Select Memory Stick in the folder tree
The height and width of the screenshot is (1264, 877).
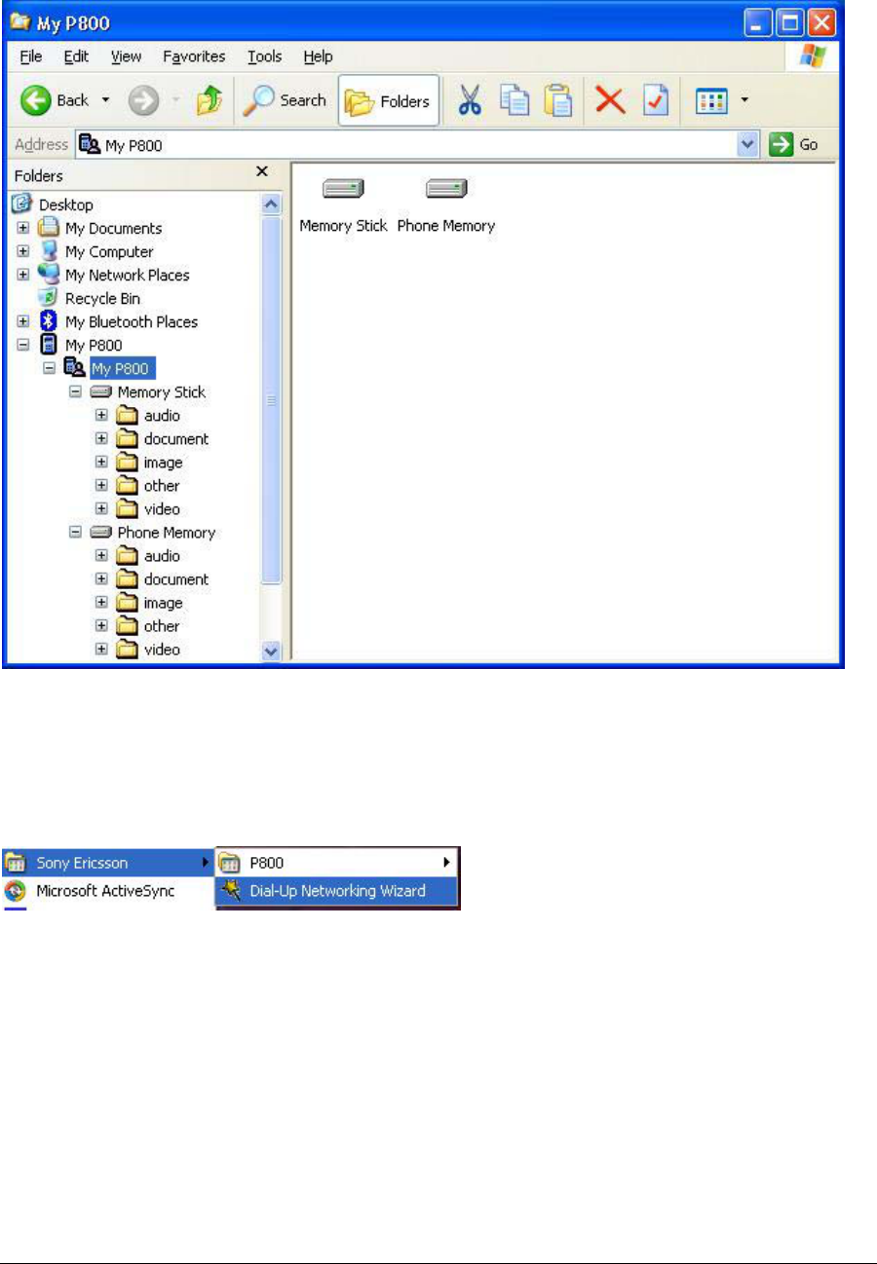pos(161,391)
